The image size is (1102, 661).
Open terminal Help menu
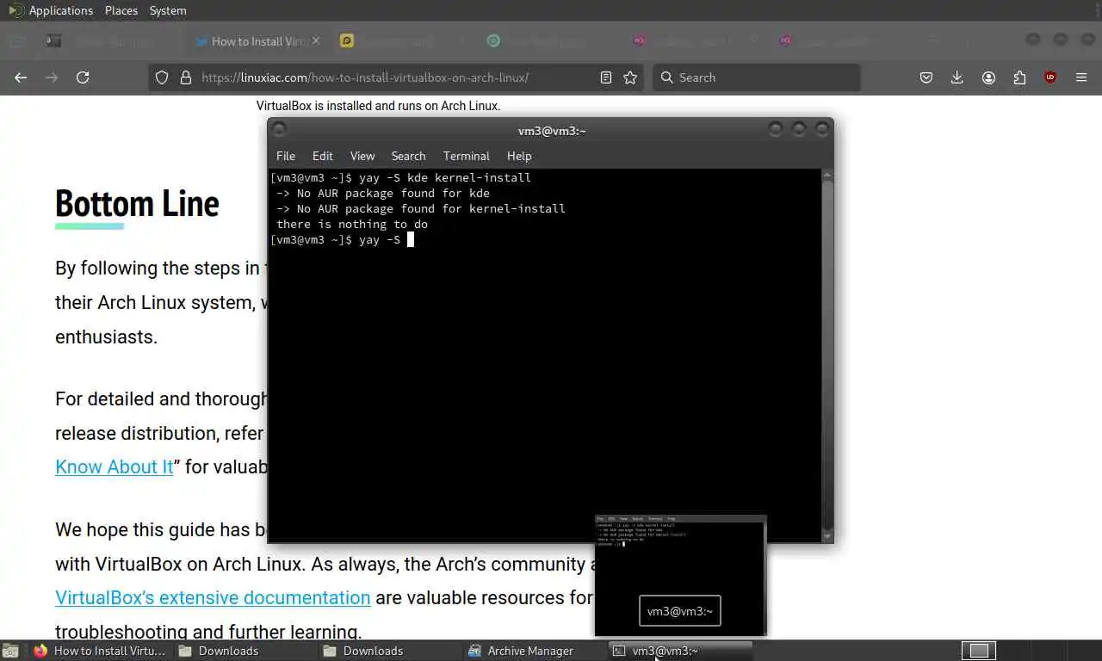(x=519, y=156)
